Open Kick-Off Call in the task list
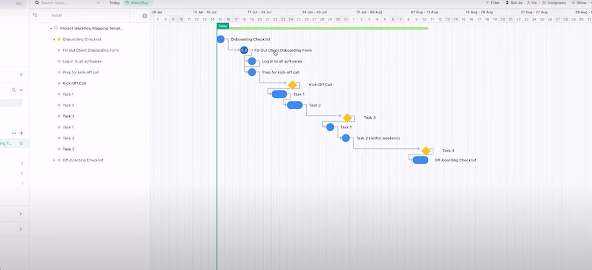The height and width of the screenshot is (270, 592). click(74, 83)
